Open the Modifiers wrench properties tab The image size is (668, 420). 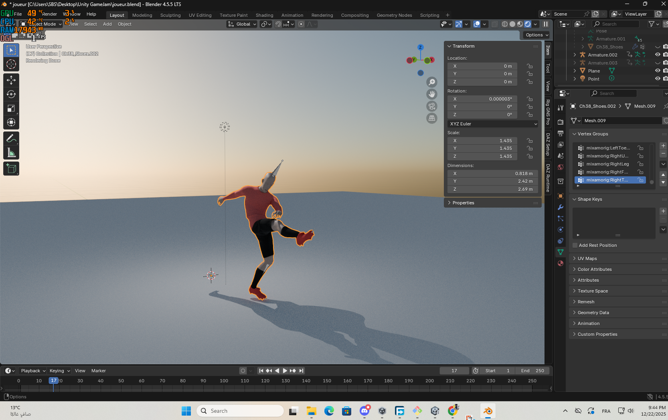(561, 207)
